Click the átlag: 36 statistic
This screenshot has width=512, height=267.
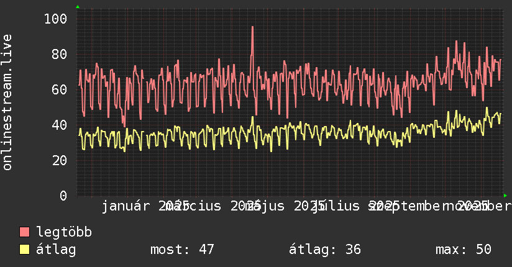[325, 250]
